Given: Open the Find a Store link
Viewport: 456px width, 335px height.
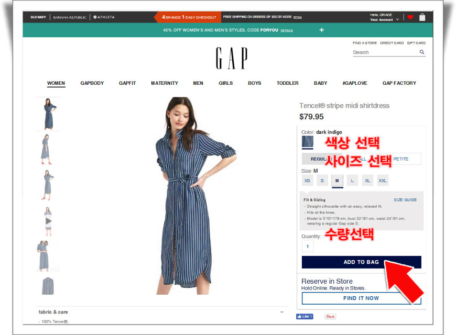Looking at the screenshot, I should click(x=365, y=43).
